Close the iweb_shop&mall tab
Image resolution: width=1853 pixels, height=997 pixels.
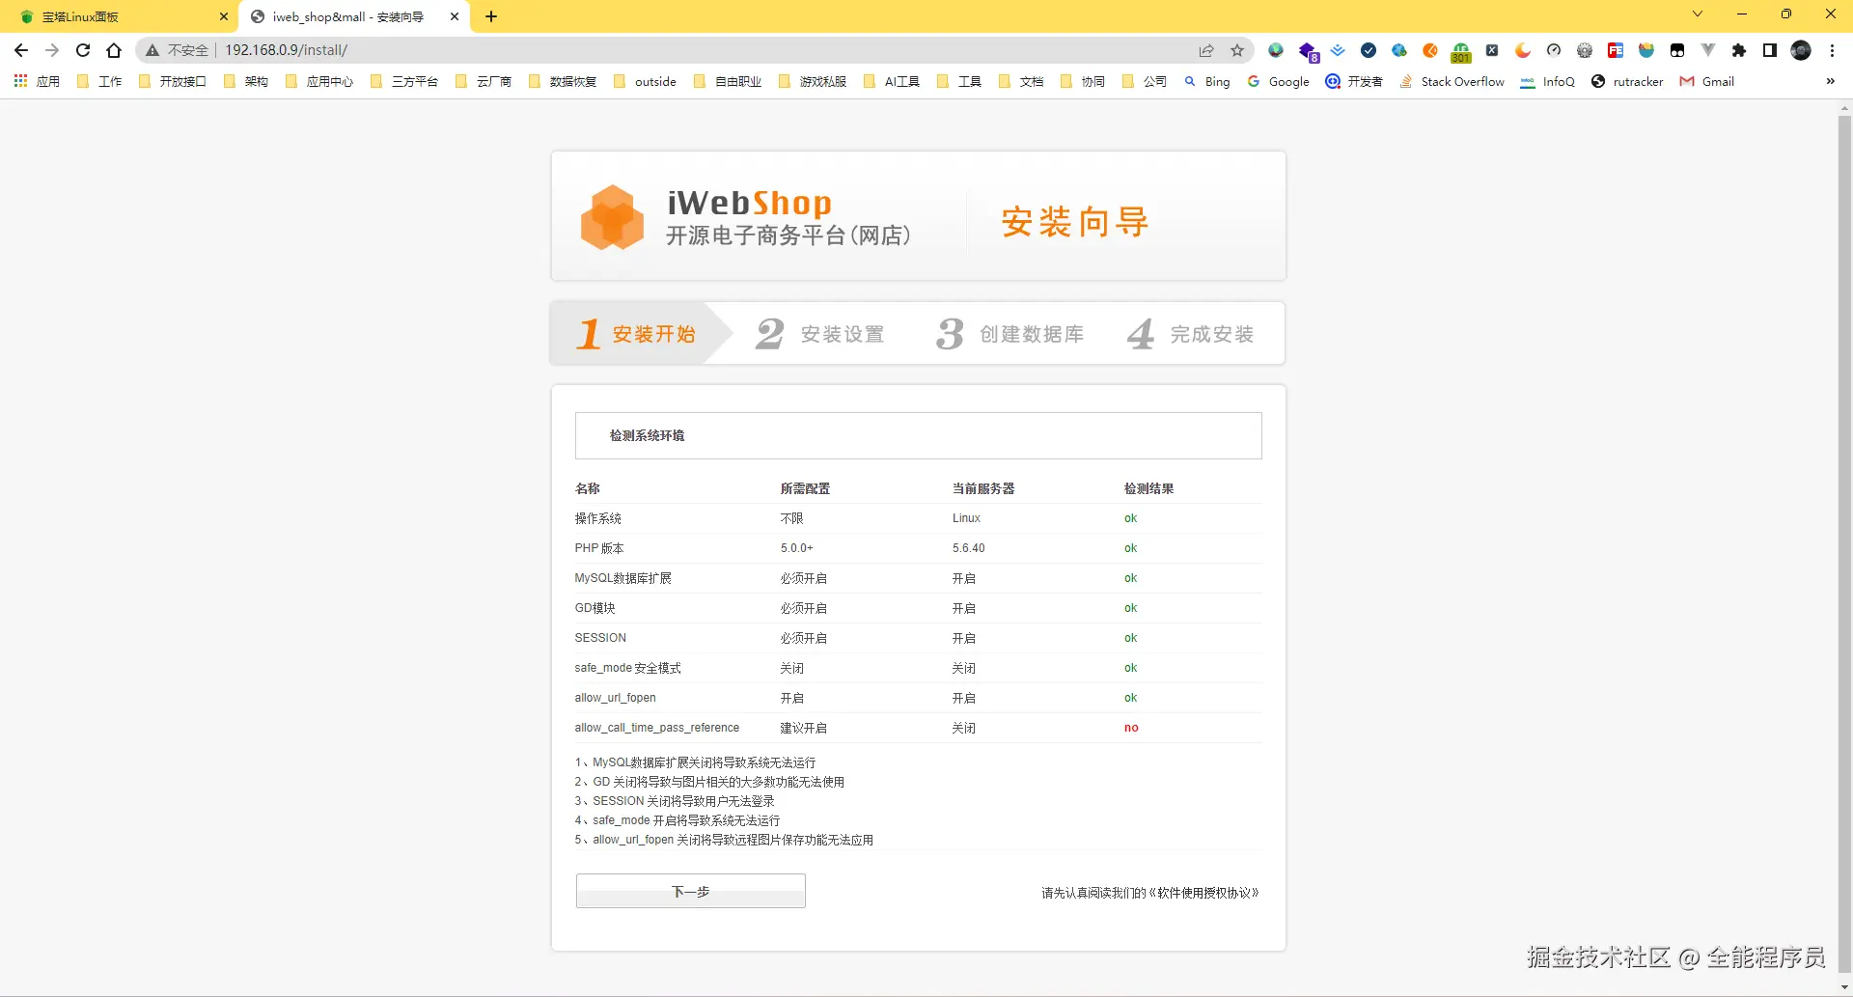pyautogui.click(x=455, y=16)
